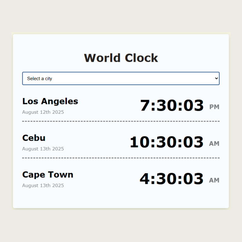Click the World Clock title
The height and width of the screenshot is (242, 242).
[121, 57]
